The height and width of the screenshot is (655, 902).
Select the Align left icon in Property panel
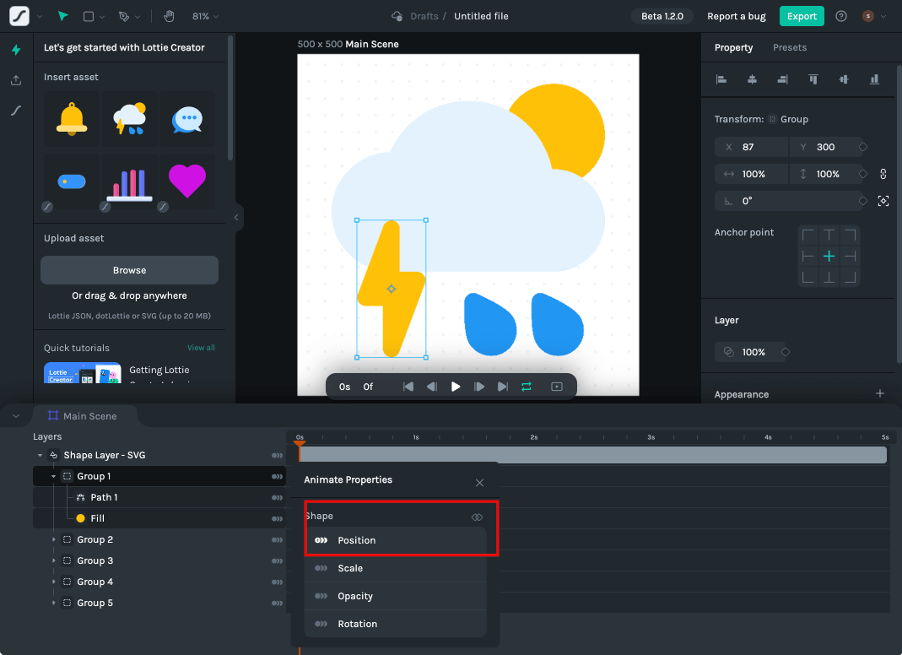[721, 79]
